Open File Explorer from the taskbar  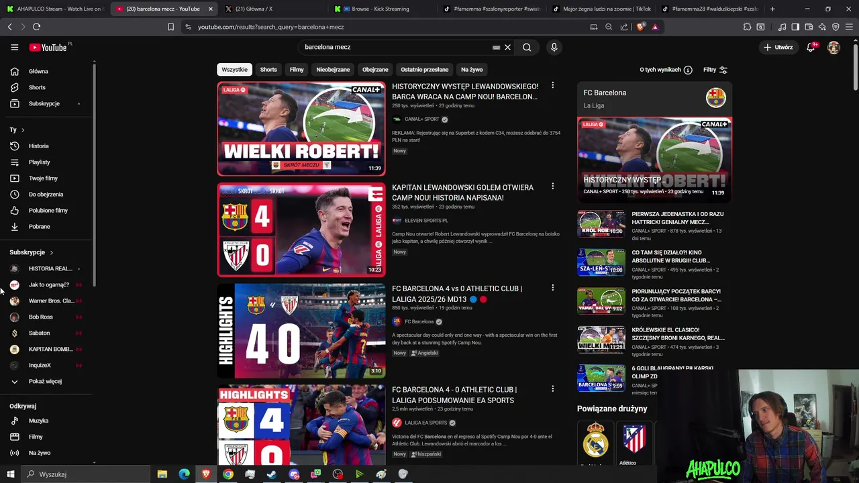(162, 474)
